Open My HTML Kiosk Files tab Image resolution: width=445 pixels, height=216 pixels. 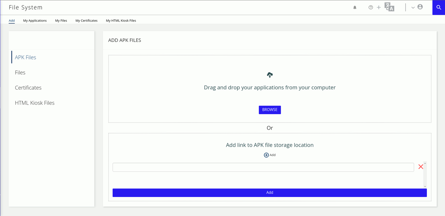pyautogui.click(x=121, y=21)
